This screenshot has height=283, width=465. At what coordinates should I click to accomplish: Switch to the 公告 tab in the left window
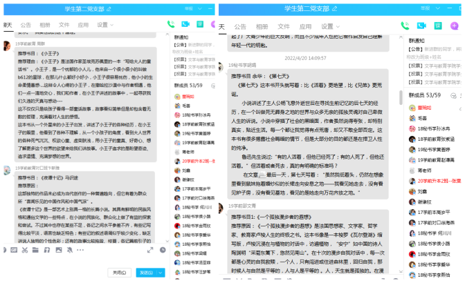26,24
